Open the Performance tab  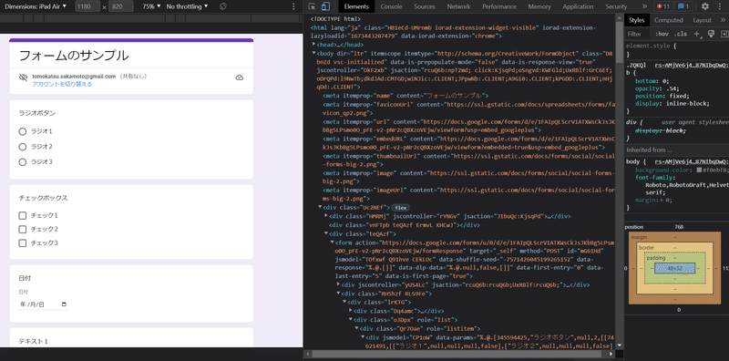click(x=499, y=6)
